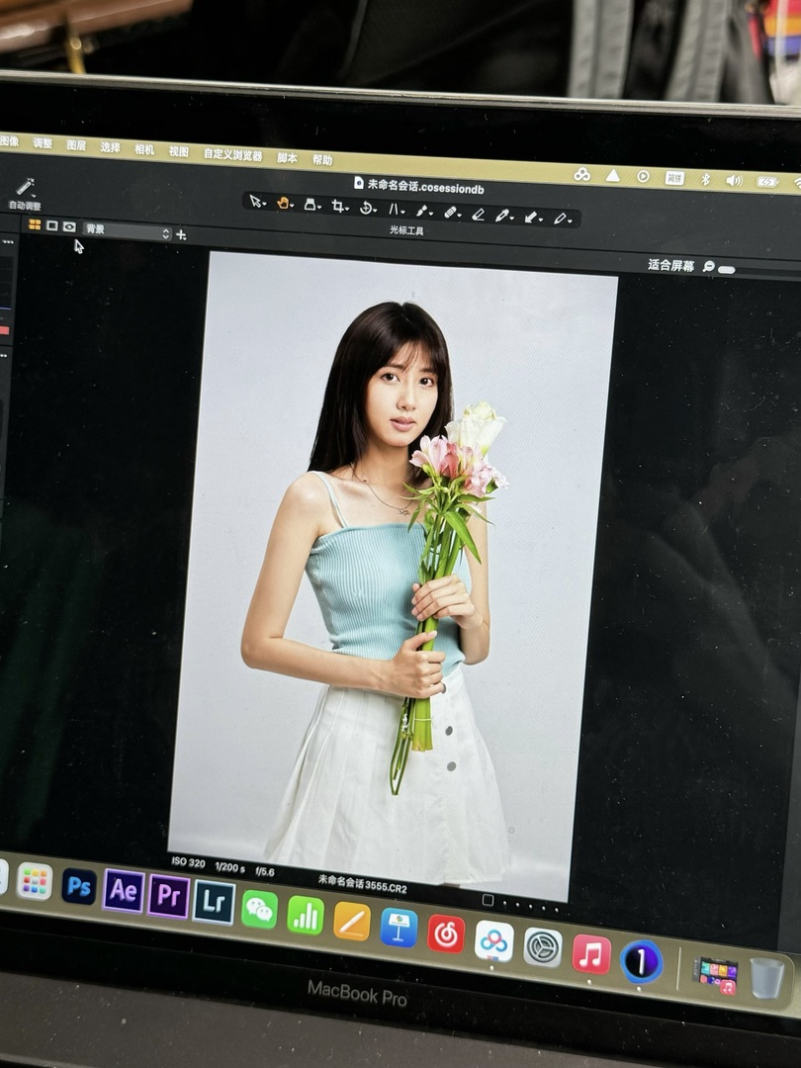
Task: Open Lightroom from the Dock
Action: point(214,902)
